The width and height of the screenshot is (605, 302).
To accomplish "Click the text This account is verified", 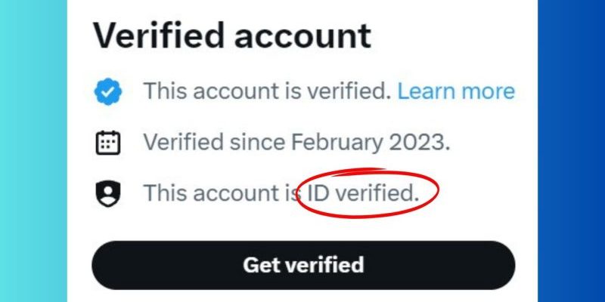I will coord(268,91).
